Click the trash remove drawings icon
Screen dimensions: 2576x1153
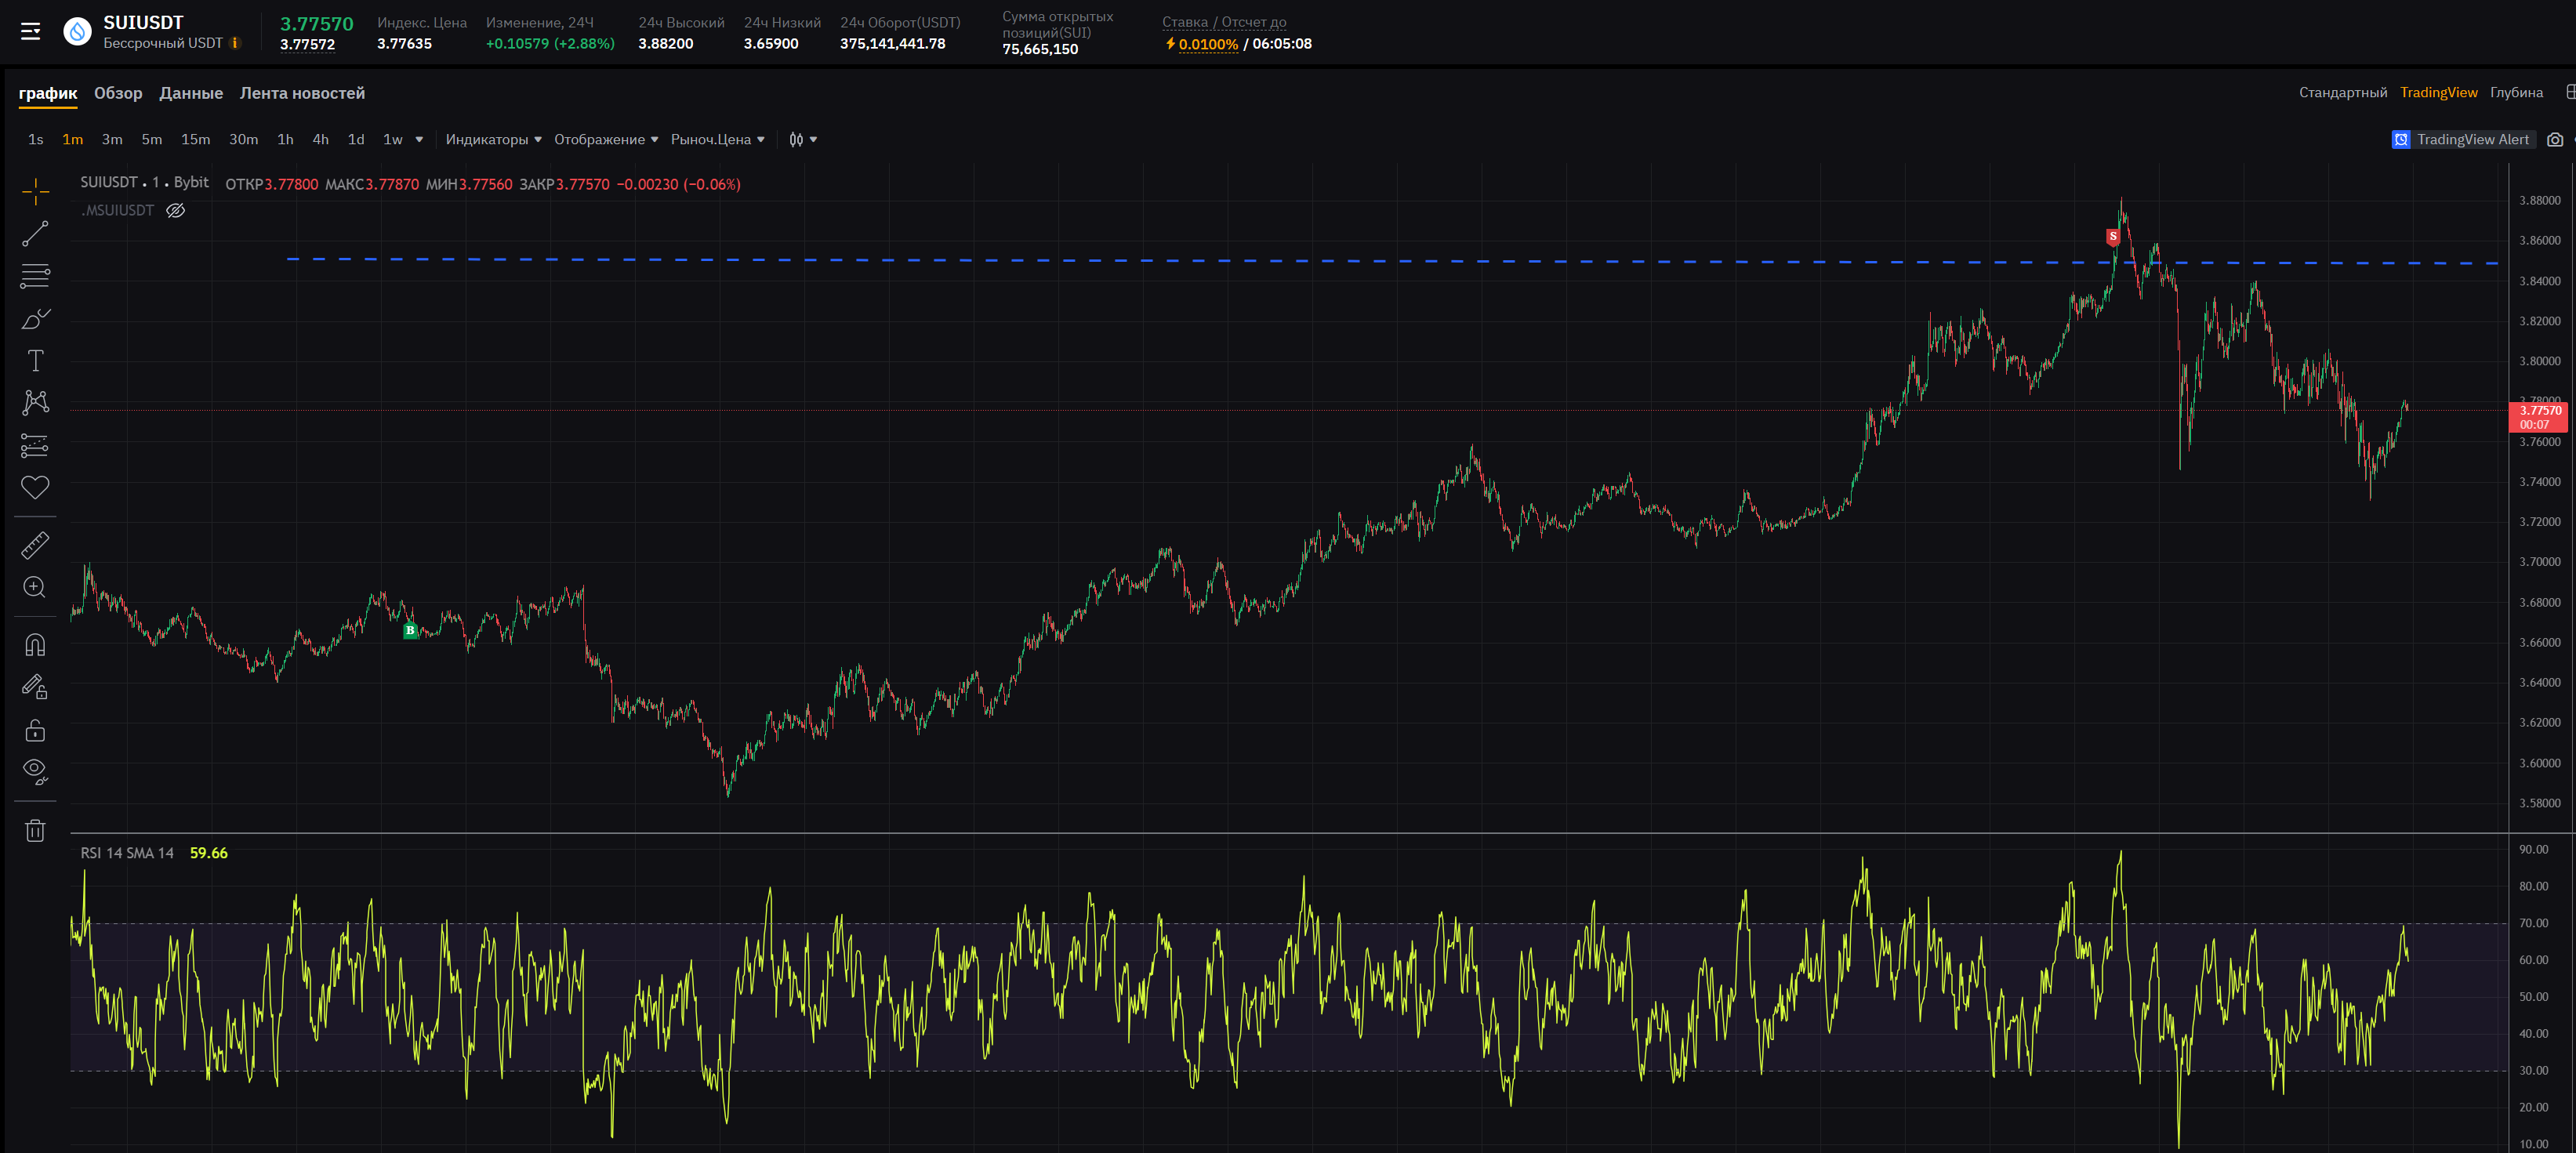[x=35, y=830]
